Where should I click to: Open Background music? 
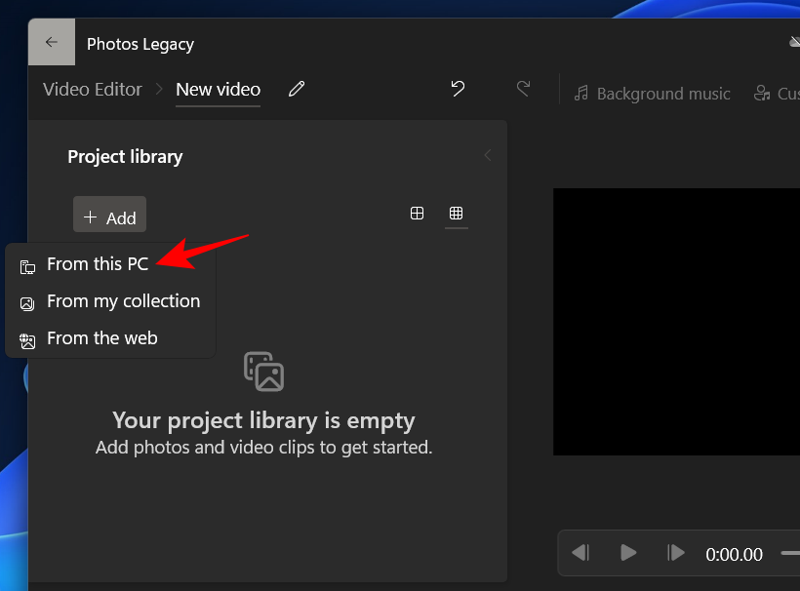pyautogui.click(x=652, y=94)
